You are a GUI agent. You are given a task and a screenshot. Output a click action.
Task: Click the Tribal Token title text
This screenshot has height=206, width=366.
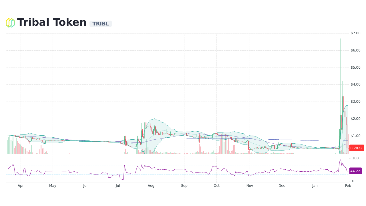51,22
